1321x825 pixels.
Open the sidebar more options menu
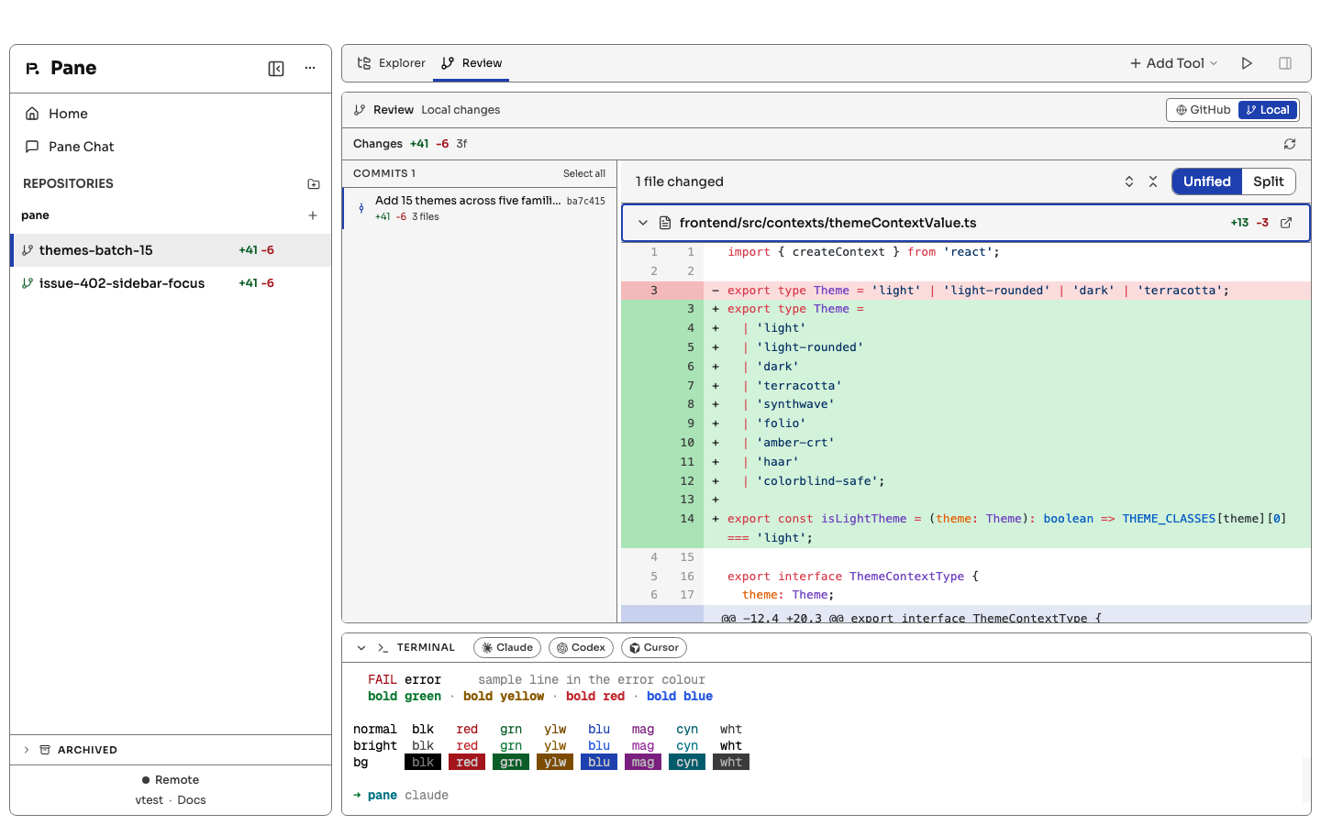point(310,69)
